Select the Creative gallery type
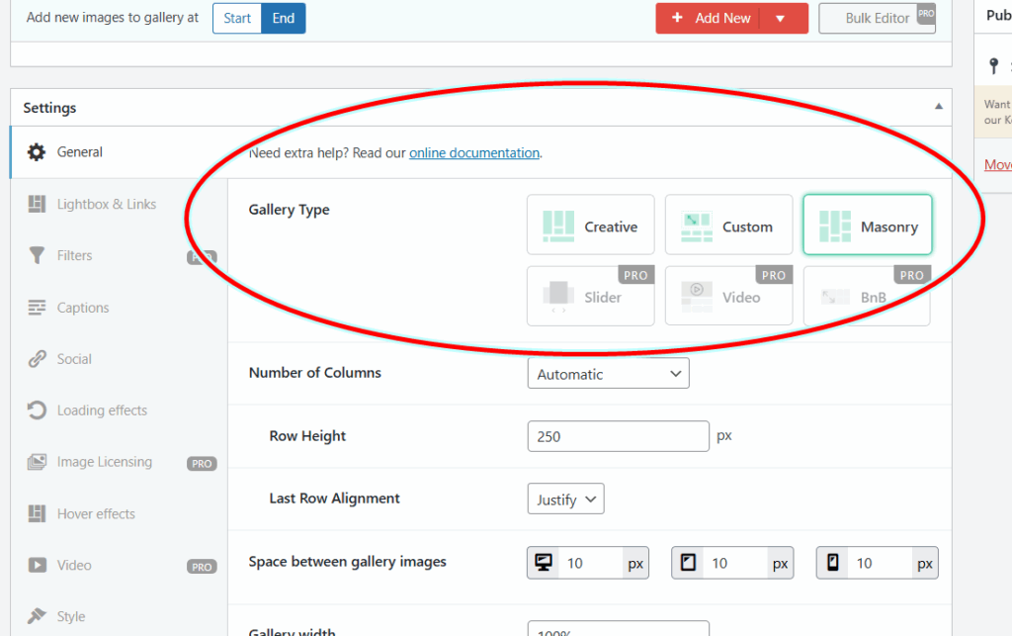This screenshot has height=636, width=1012. [590, 227]
